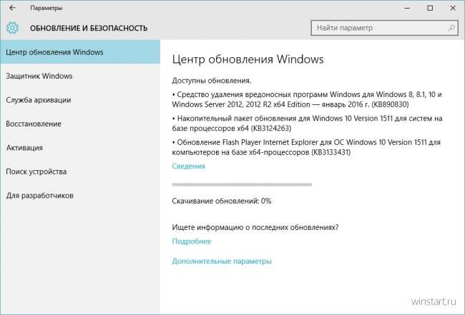465x315 pixels.
Task: Click 'Ищете информацию о последних обновлениях?' text
Action: pyautogui.click(x=255, y=227)
